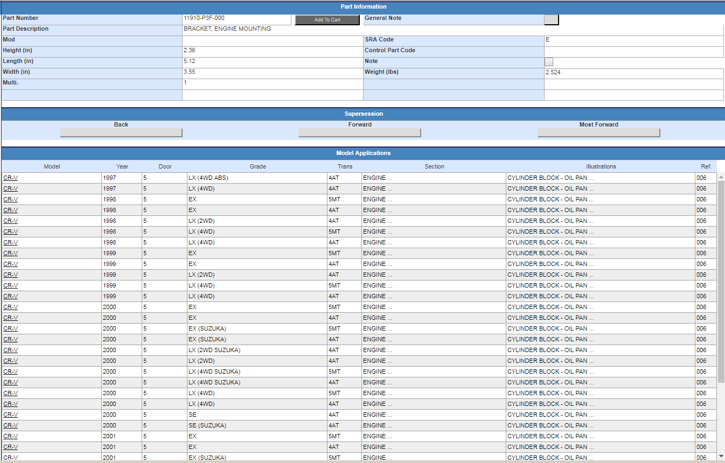Click the Model column header
725x463 pixels.
pos(52,166)
